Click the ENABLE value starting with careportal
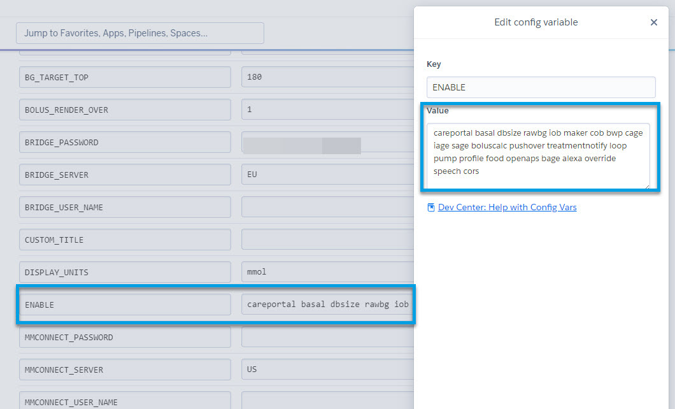The height and width of the screenshot is (409, 675). 327,305
